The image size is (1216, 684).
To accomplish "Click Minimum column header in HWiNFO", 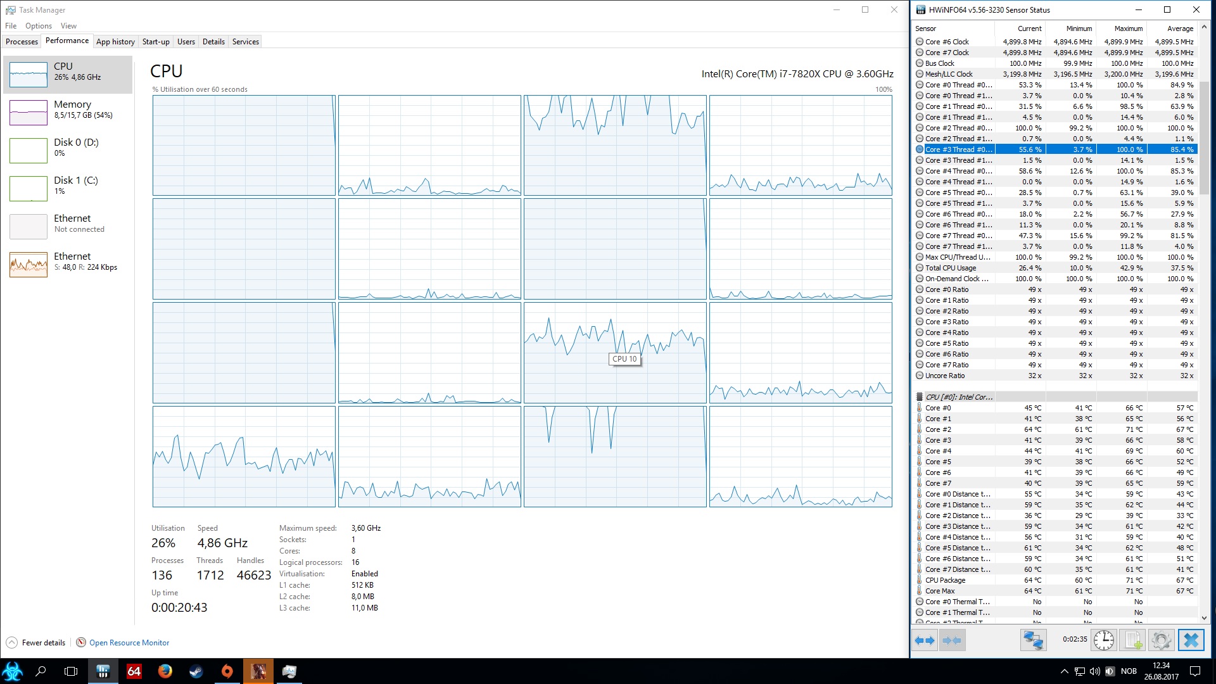I will tap(1070, 28).
